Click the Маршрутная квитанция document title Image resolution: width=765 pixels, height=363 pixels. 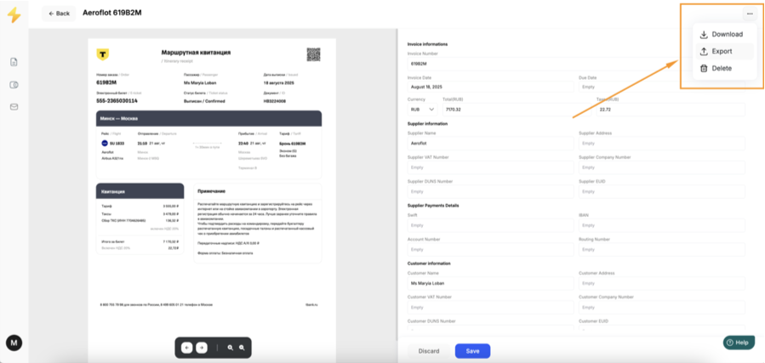coord(196,53)
